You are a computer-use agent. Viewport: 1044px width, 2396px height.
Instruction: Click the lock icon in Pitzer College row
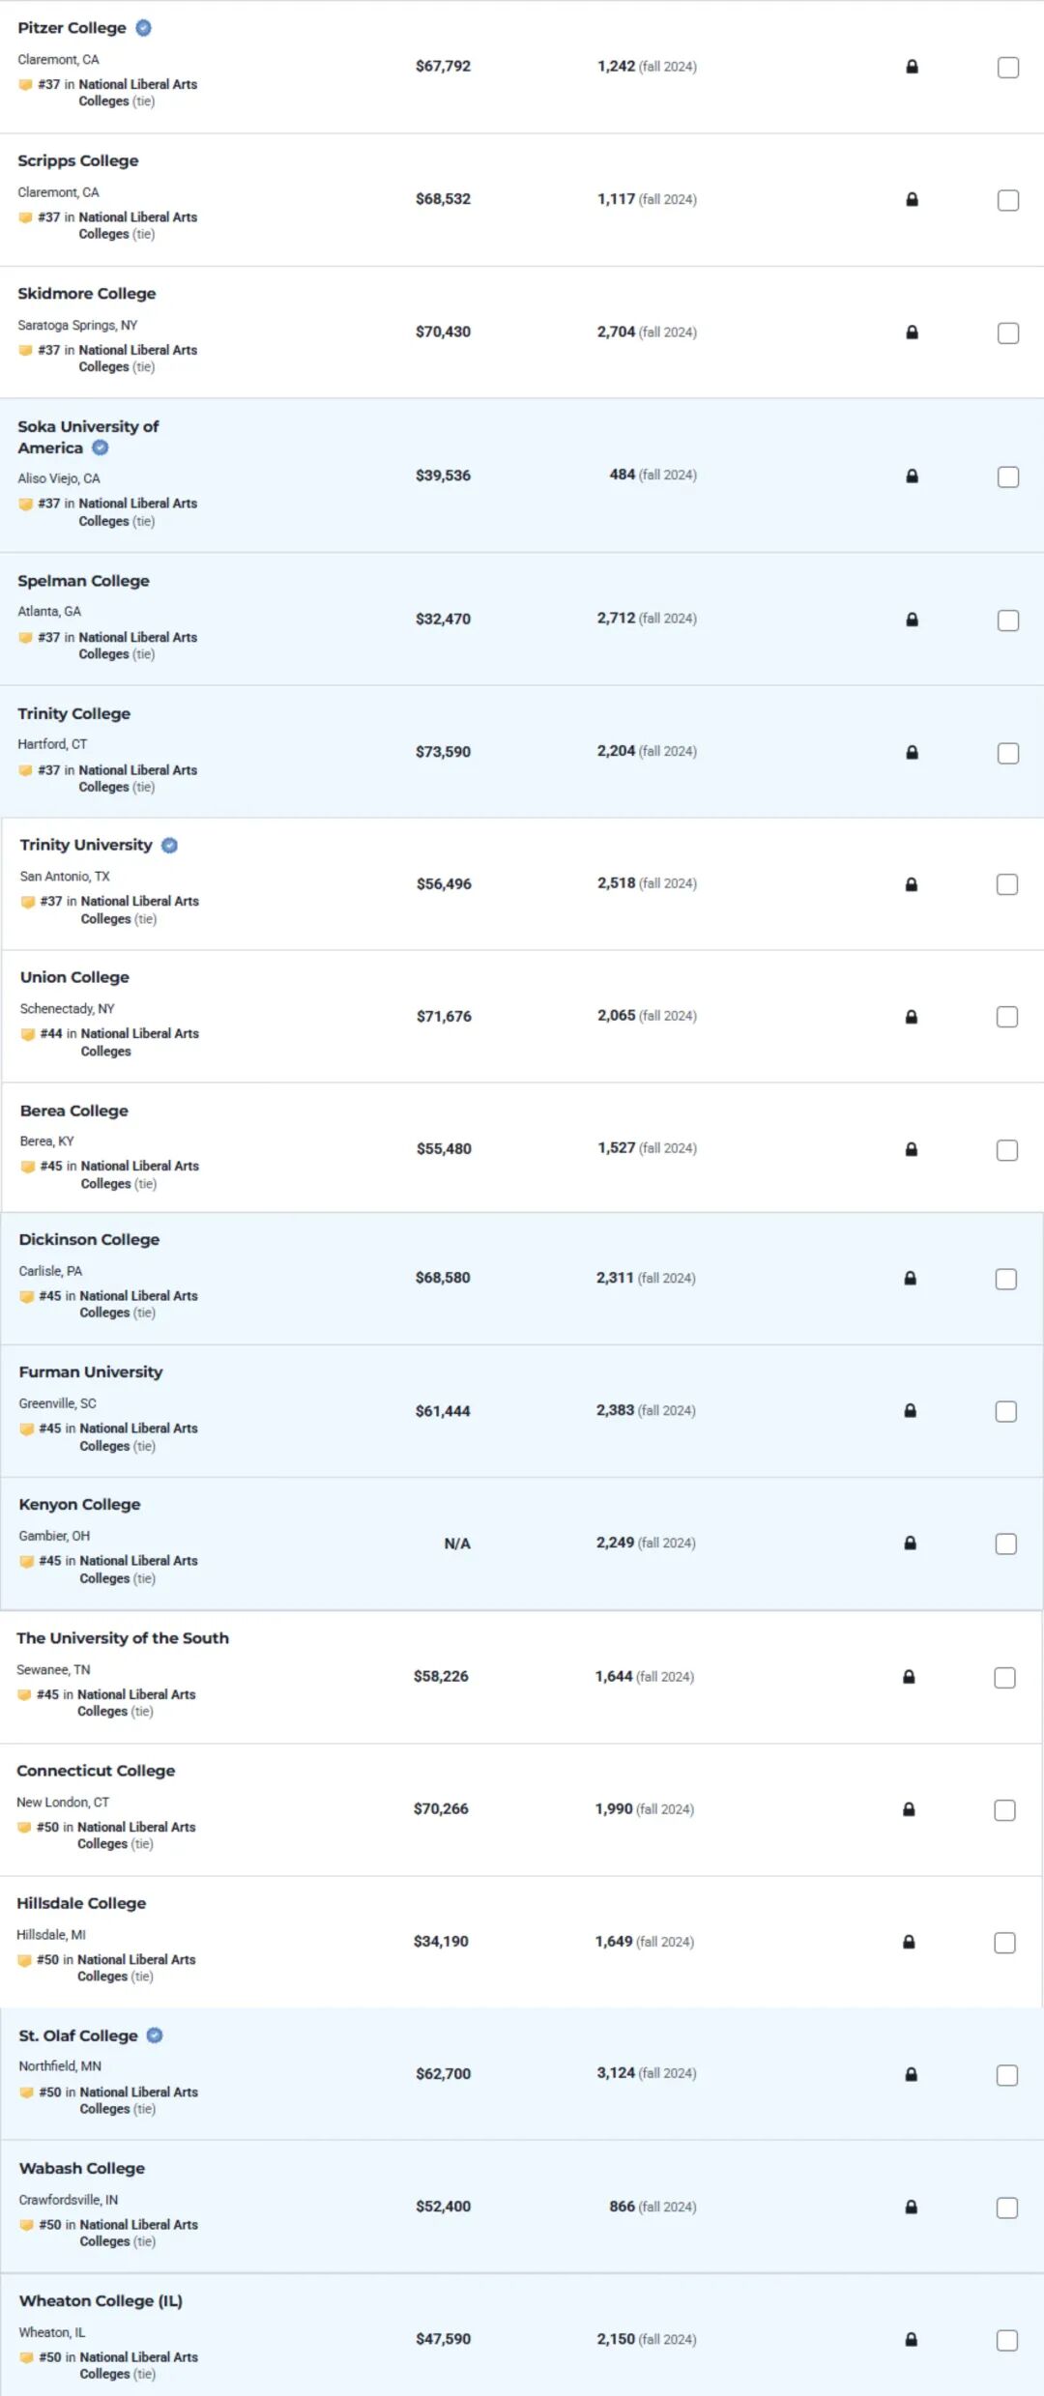(x=912, y=67)
